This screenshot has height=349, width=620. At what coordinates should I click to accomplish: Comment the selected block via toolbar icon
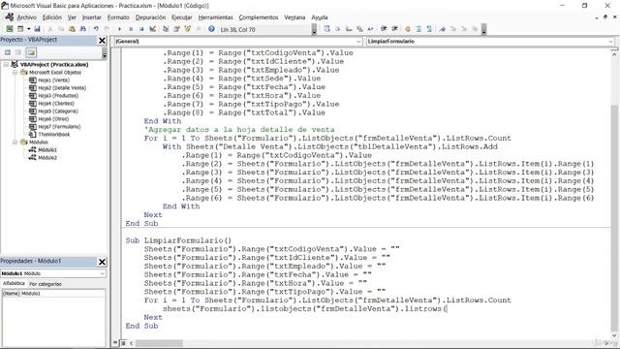click(x=418, y=29)
